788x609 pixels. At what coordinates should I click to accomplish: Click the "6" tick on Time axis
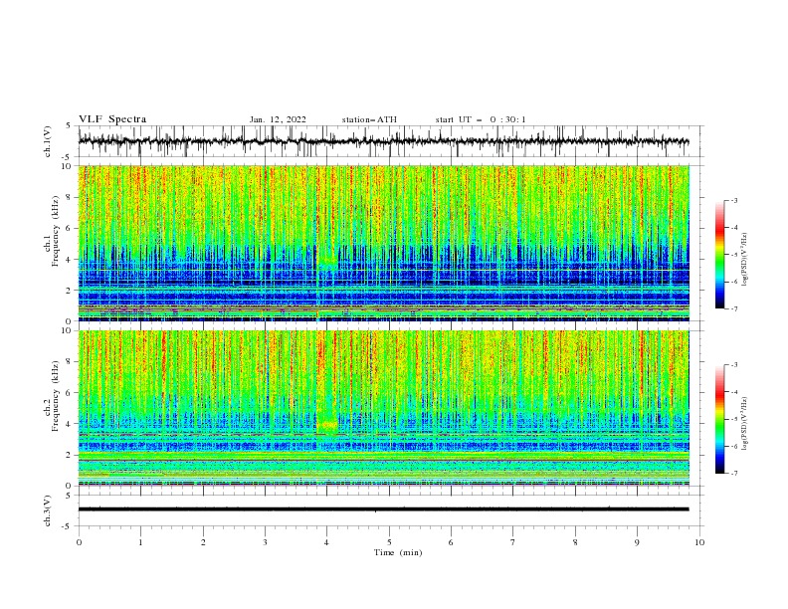click(451, 542)
